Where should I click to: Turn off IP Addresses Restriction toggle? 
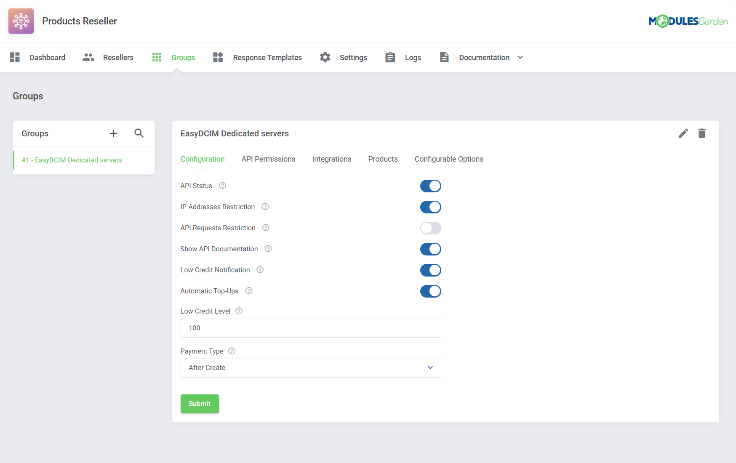[x=431, y=207]
